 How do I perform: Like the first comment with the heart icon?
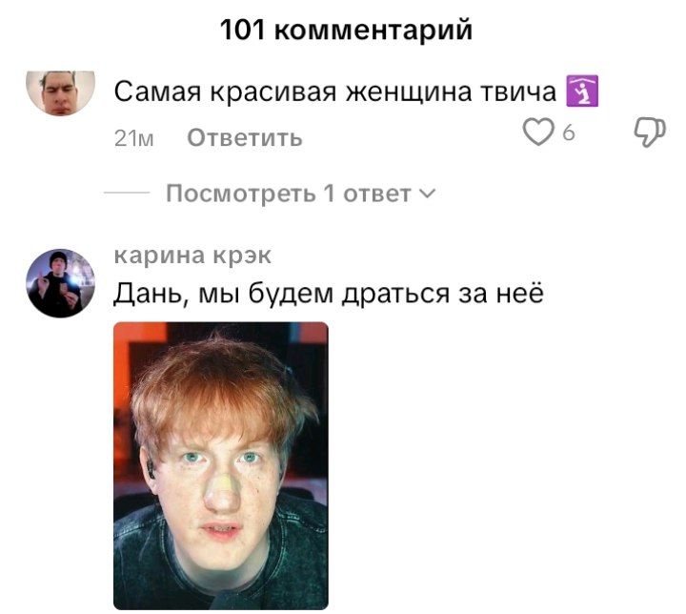point(538,133)
